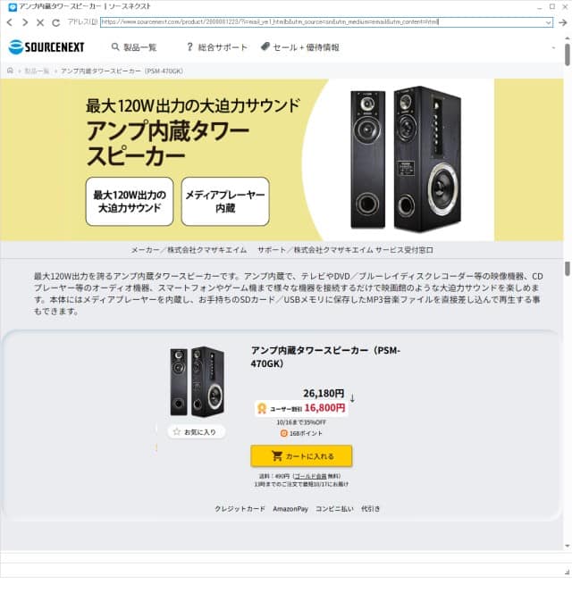Add to favorites with the star お気に入り button
The width and height of the screenshot is (572, 592).
196,432
